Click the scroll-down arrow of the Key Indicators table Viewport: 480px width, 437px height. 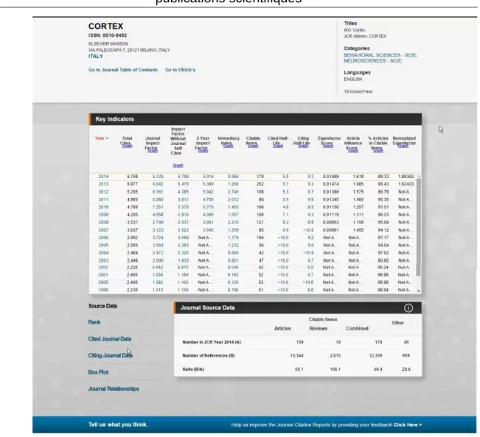coord(419,291)
